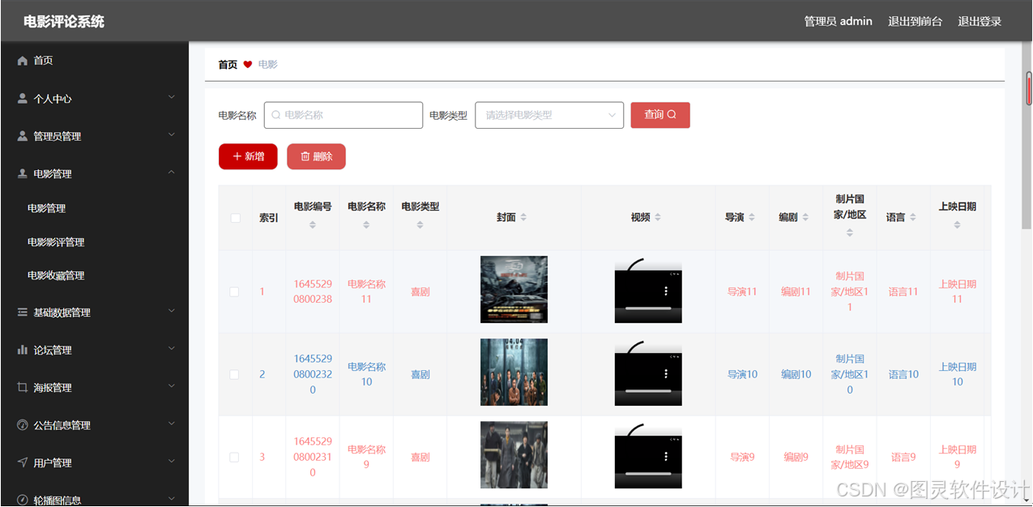Screen dimensions: 1033x507
Task: Sort by 封面 column sort arrows
Action: click(x=523, y=217)
